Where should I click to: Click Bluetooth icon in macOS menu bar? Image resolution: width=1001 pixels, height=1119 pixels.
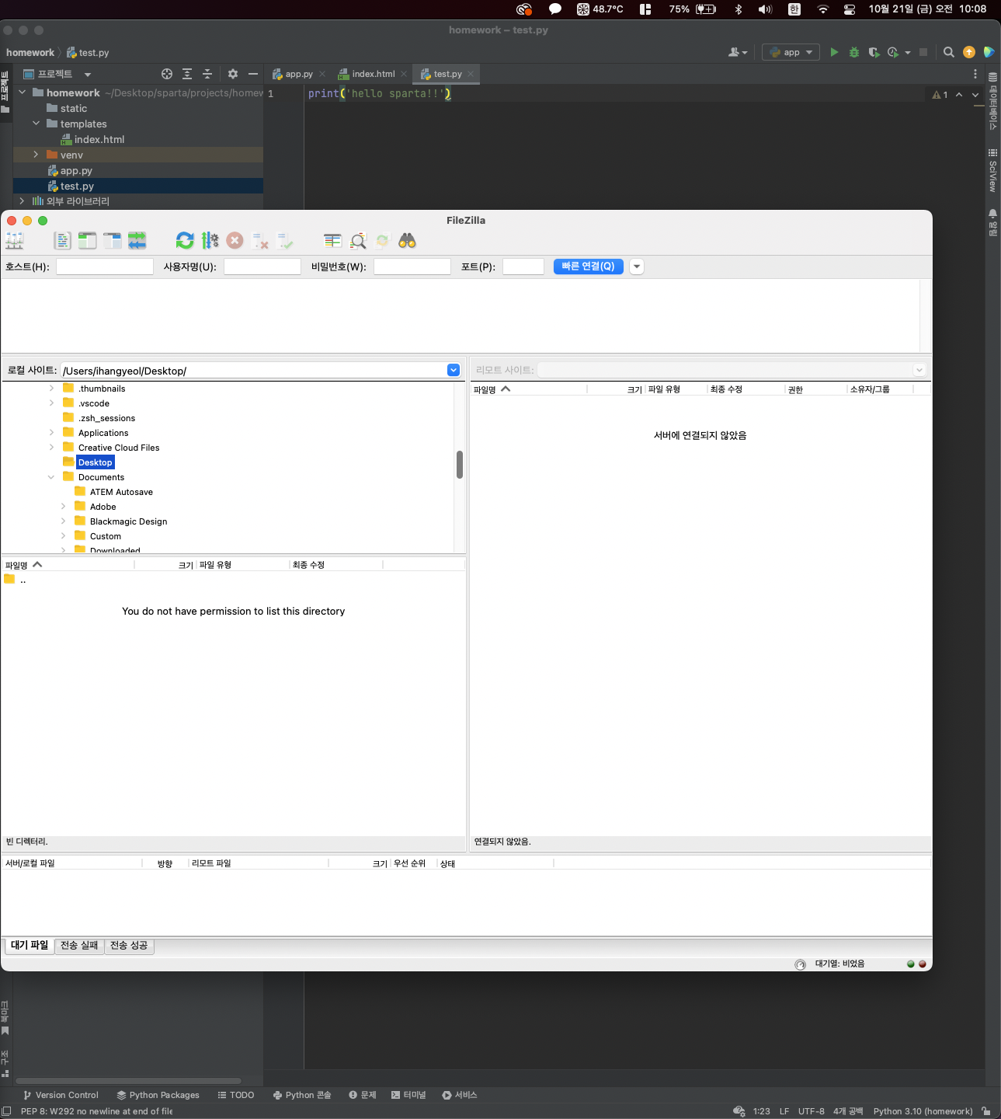tap(739, 9)
